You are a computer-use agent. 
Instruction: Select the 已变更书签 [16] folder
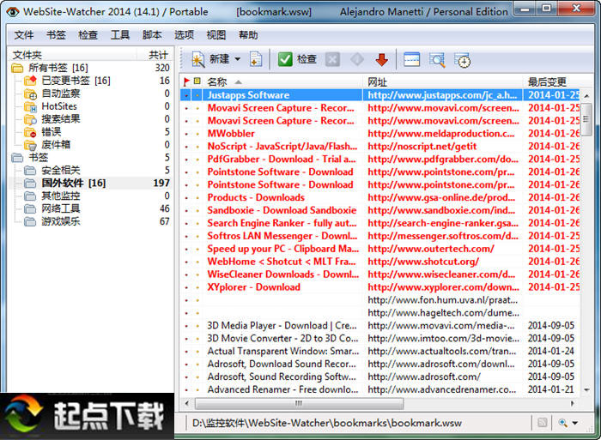tap(76, 81)
